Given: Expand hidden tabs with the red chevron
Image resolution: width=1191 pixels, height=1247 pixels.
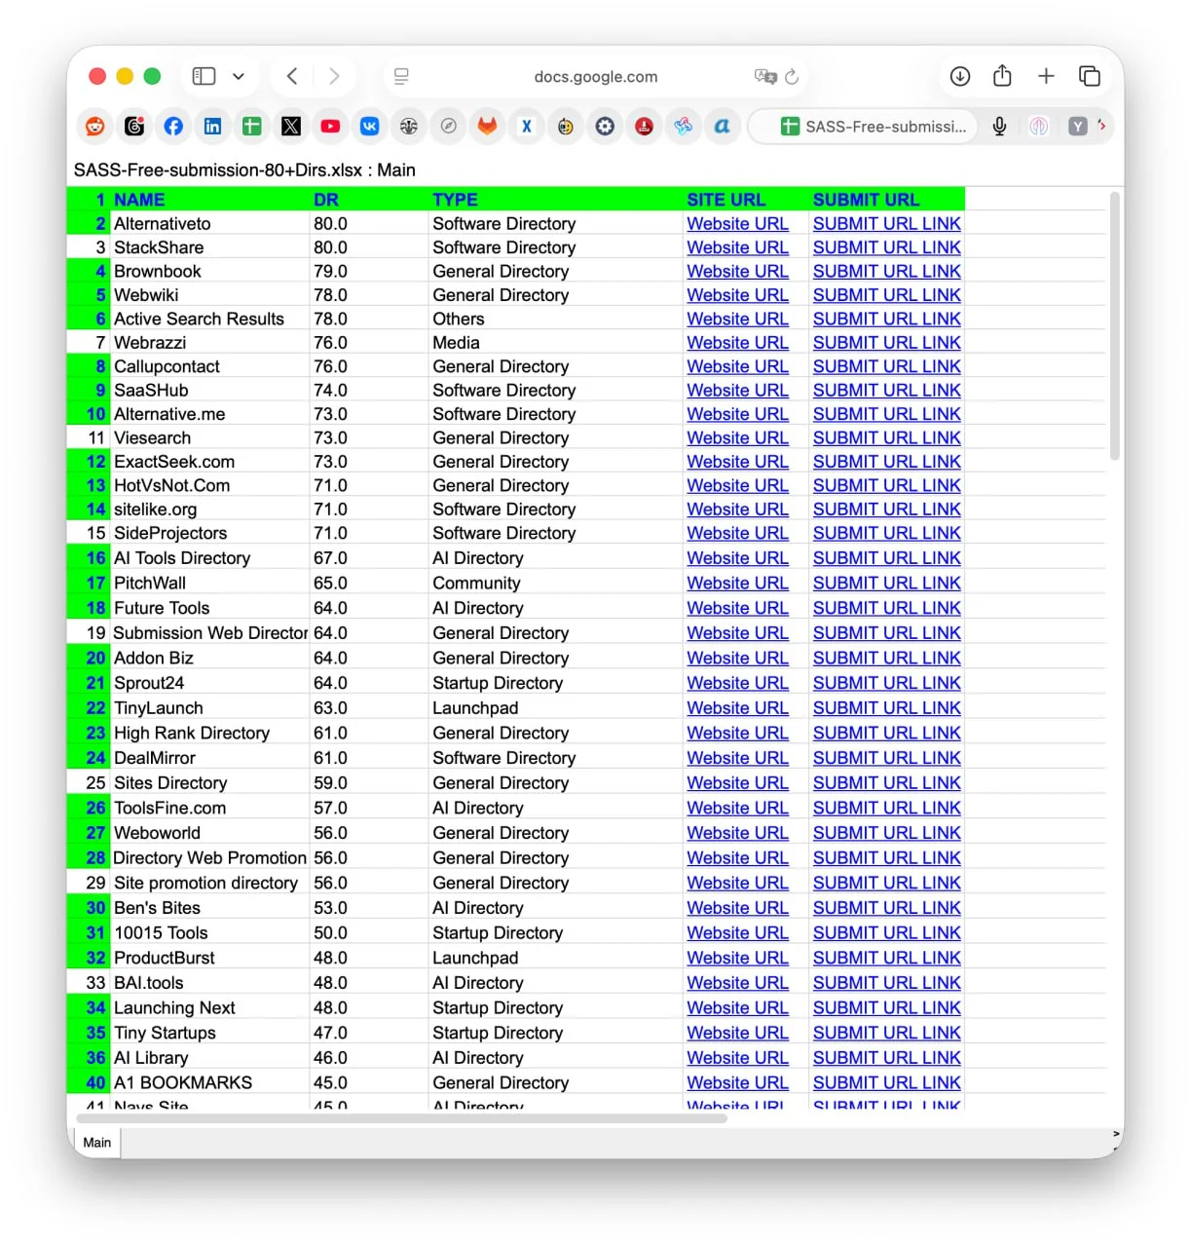Looking at the screenshot, I should click(x=1102, y=125).
